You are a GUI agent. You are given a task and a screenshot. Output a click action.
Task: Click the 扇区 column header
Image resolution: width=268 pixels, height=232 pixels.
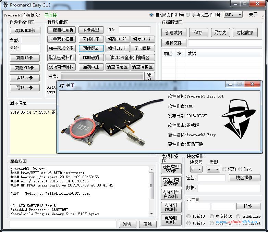pyautogui.click(x=168, y=54)
